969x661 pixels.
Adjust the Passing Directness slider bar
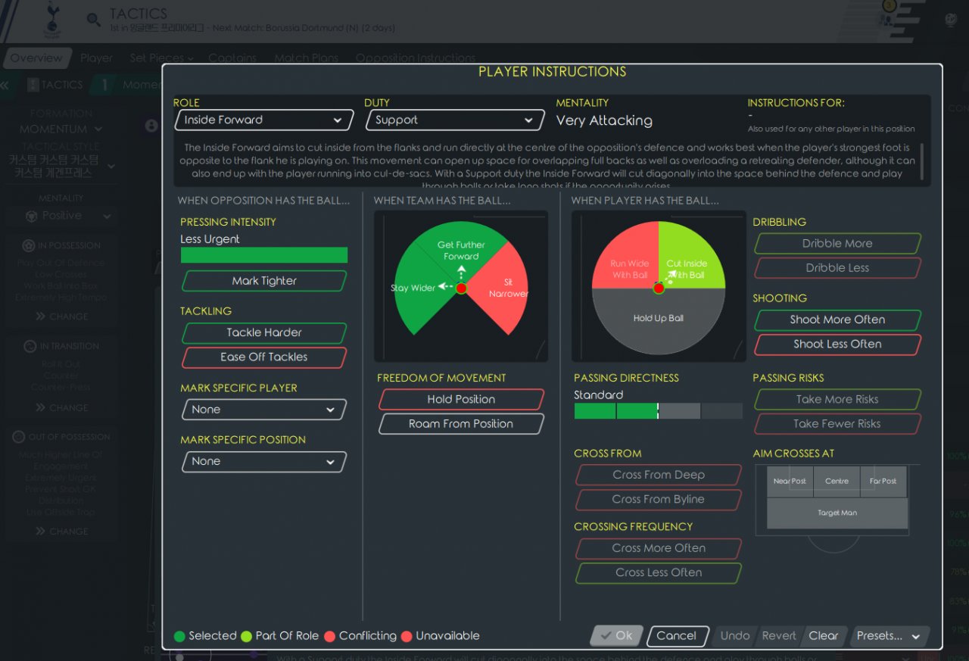point(658,411)
